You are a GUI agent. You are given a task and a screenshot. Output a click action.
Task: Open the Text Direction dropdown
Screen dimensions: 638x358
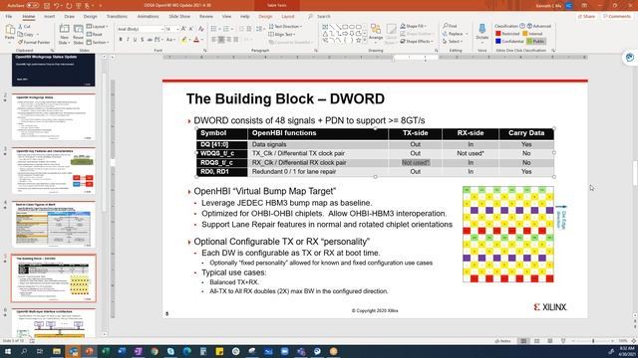pyautogui.click(x=285, y=27)
